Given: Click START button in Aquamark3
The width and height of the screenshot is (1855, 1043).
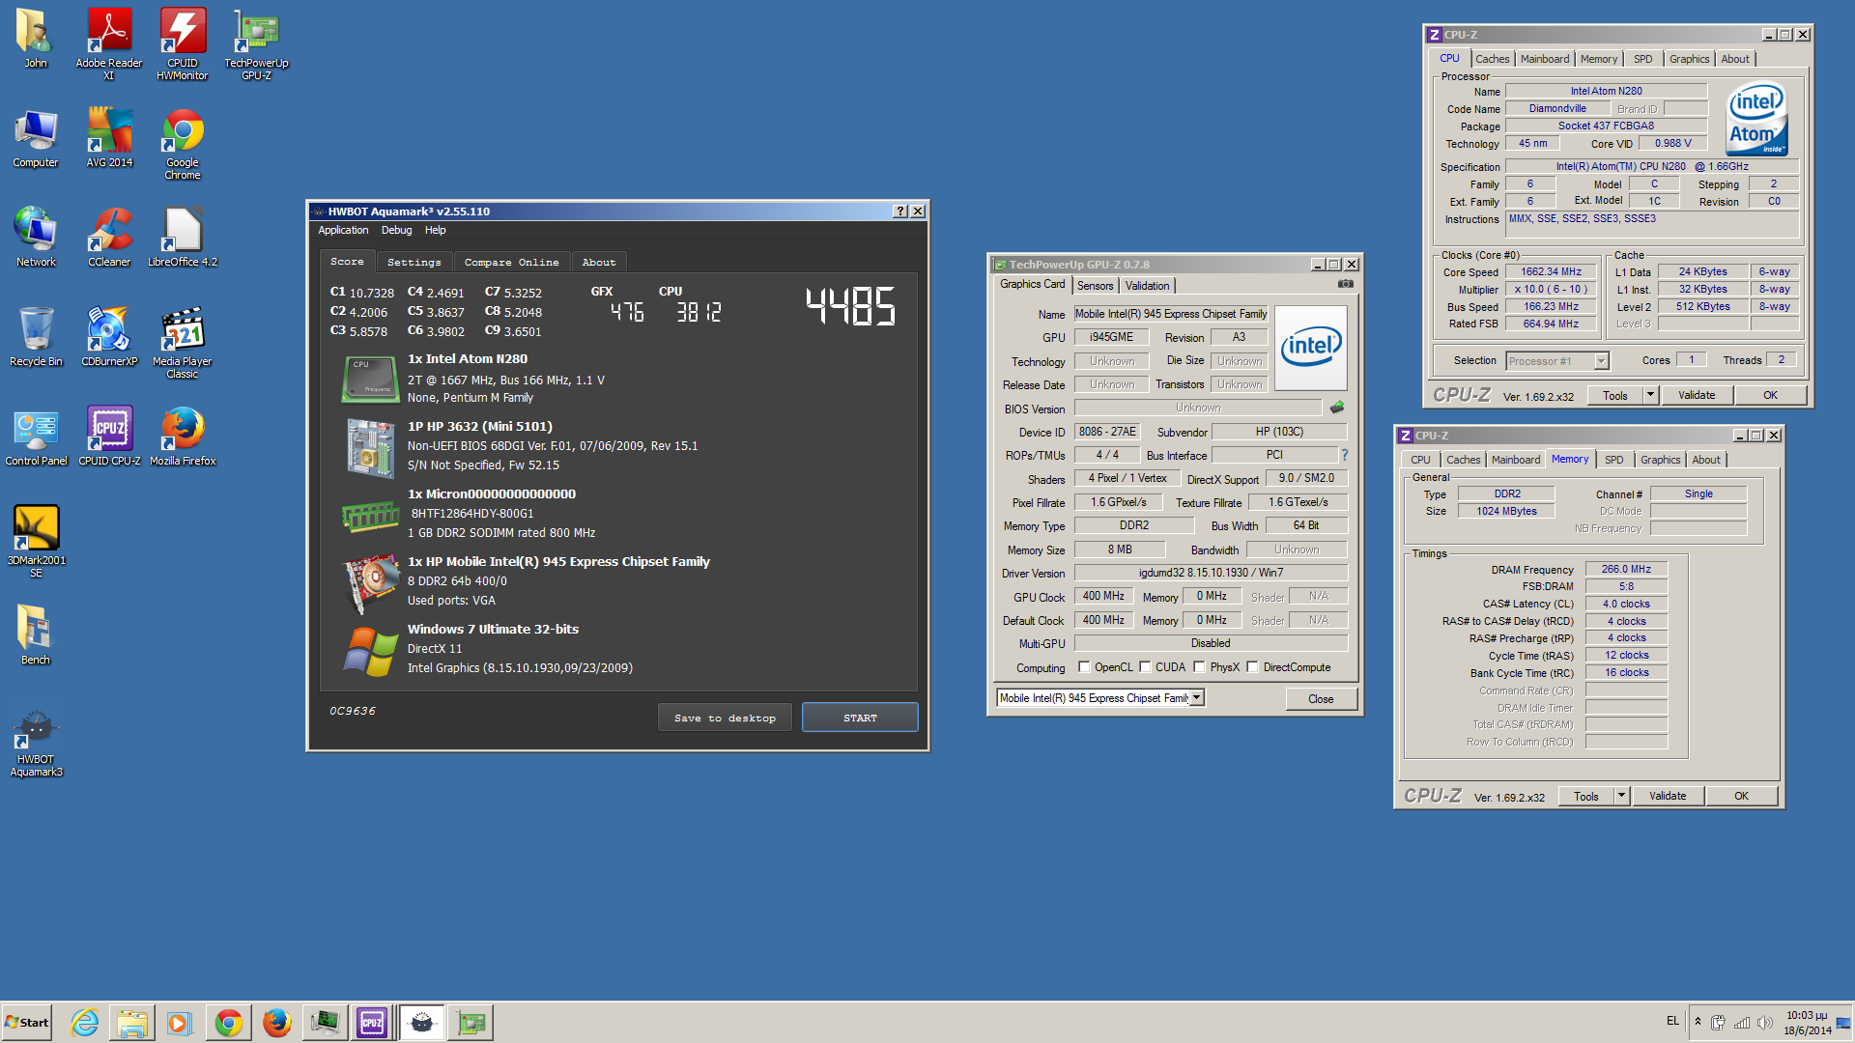Looking at the screenshot, I should (860, 718).
